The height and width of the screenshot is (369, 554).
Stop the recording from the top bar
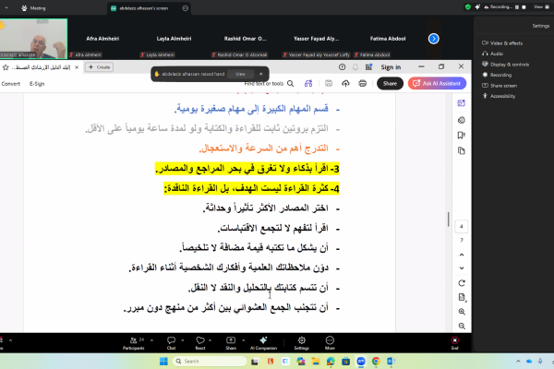pos(524,7)
